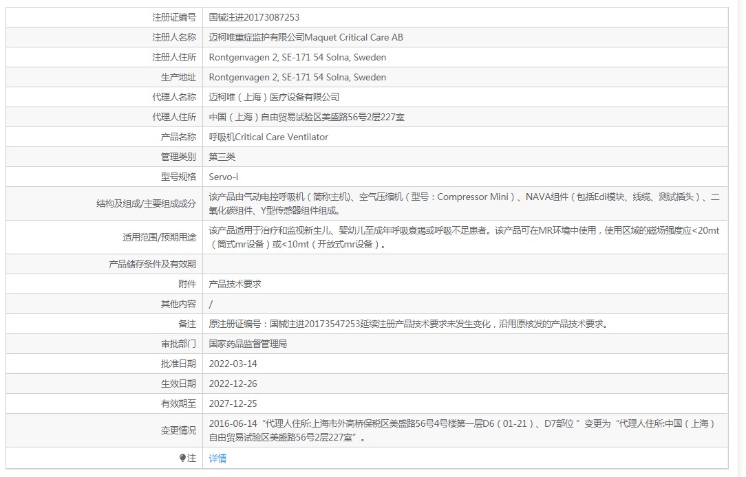Select the 产品储存条件及有效期 label
746x477 pixels.
click(x=152, y=265)
